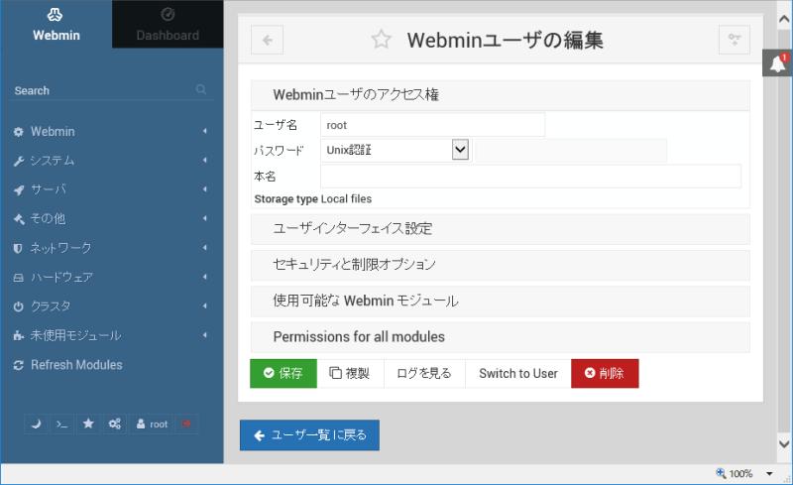
Task: Click the root user button in sidebar
Action: tap(152, 424)
